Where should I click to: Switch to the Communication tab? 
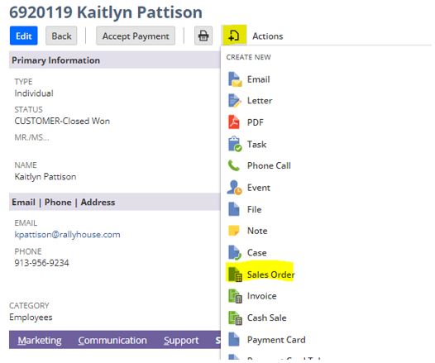point(112,340)
